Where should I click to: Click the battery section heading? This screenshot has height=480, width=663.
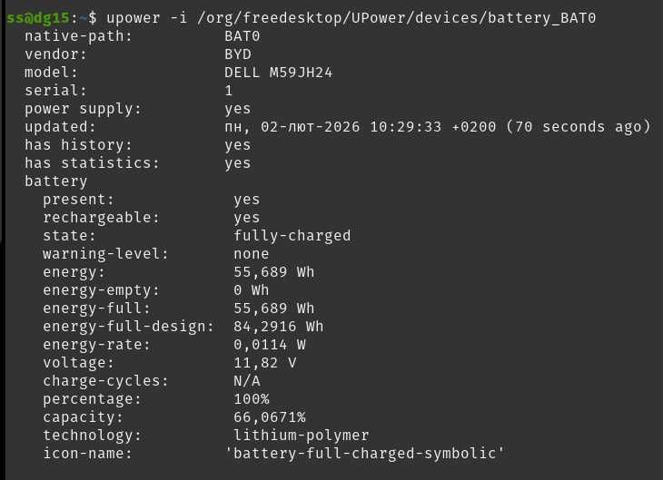click(x=55, y=181)
